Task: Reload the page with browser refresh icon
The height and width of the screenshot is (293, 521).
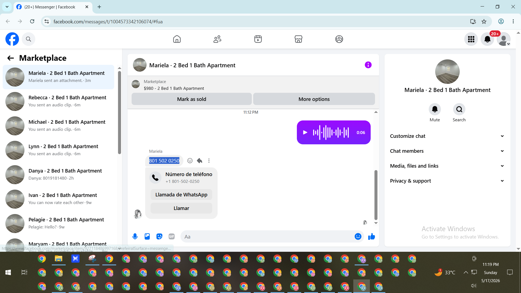Action: coord(32,21)
